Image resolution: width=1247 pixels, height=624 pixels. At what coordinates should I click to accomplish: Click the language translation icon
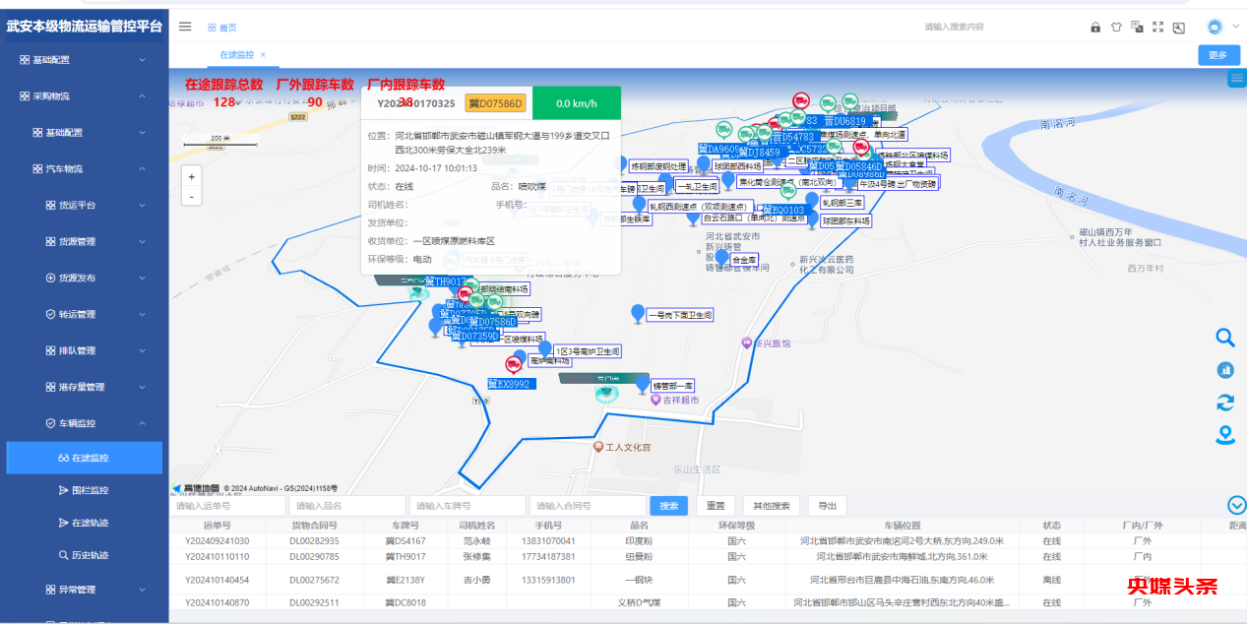(1137, 28)
